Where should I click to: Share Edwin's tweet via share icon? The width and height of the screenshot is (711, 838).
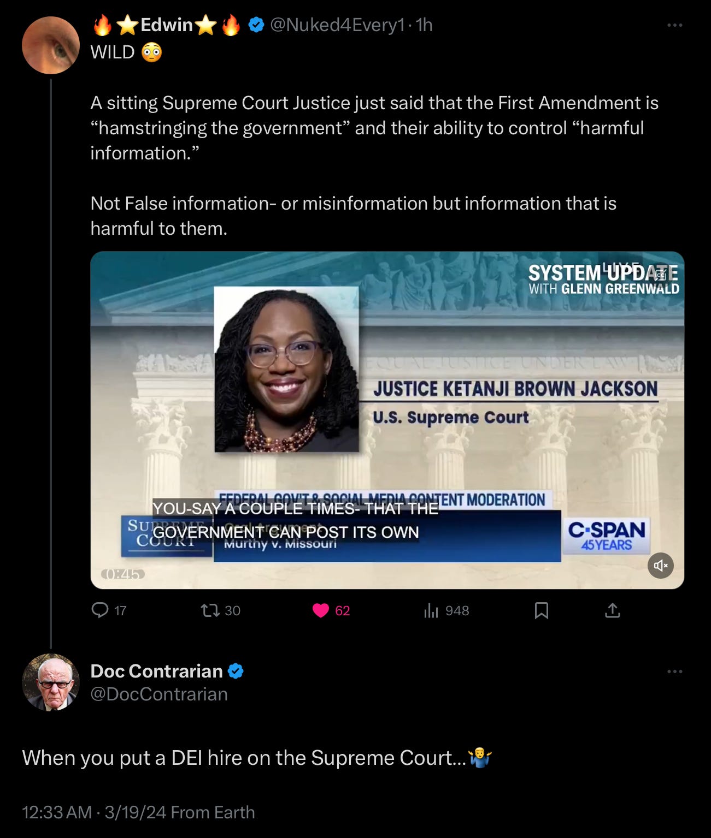pos(613,610)
